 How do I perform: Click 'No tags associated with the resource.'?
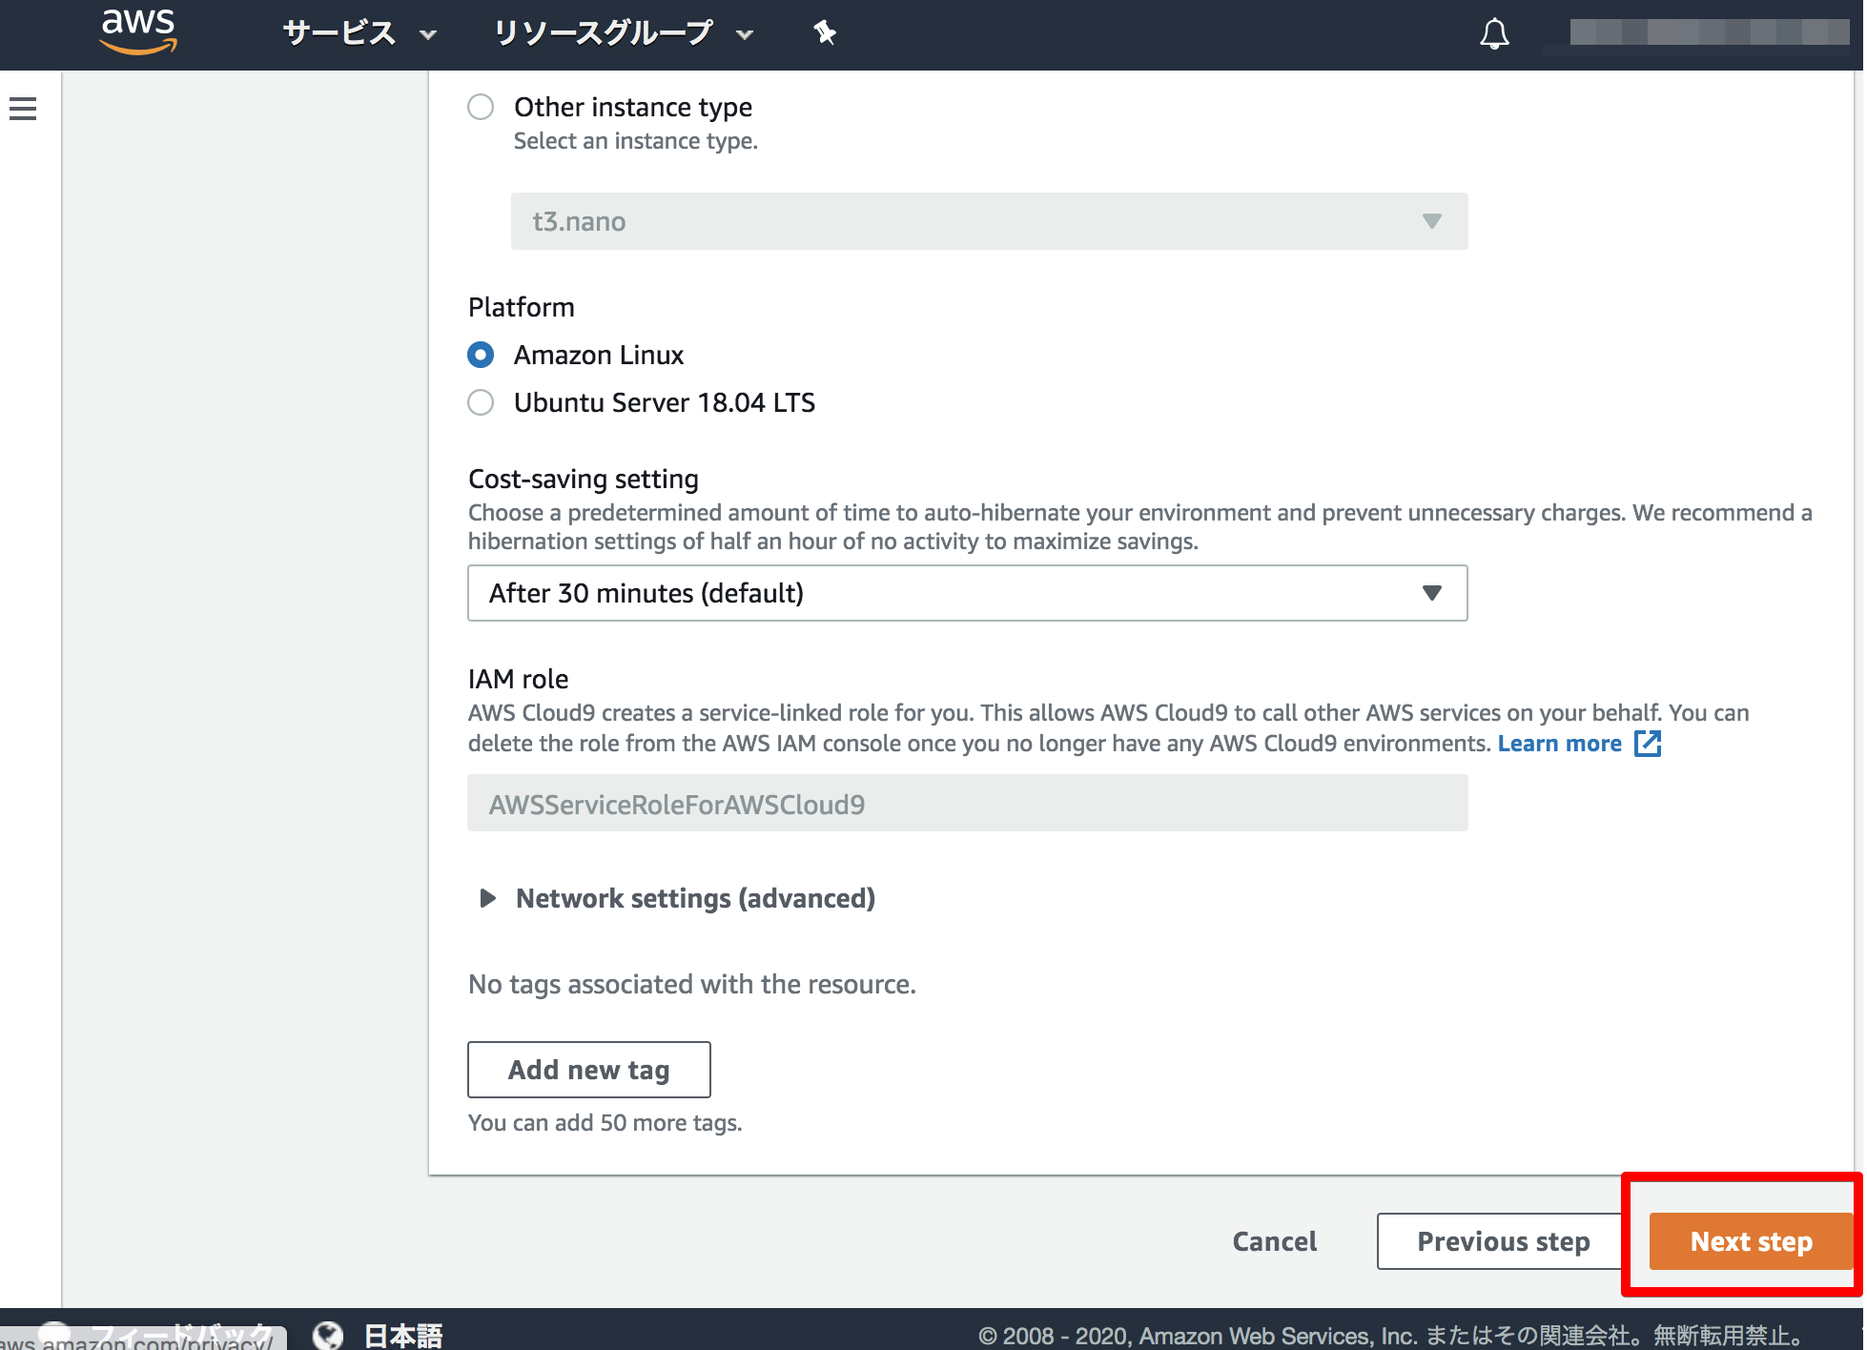[x=691, y=984]
